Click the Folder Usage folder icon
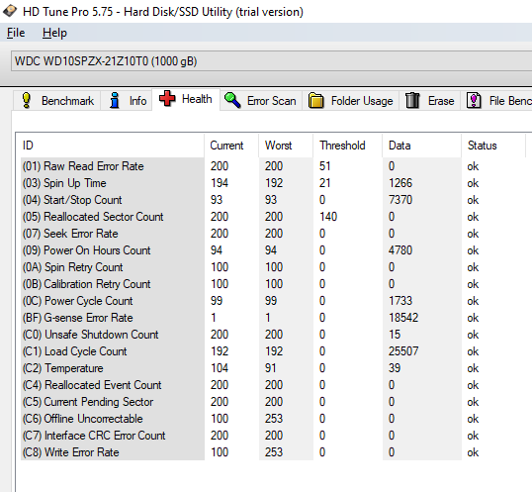 (x=315, y=101)
